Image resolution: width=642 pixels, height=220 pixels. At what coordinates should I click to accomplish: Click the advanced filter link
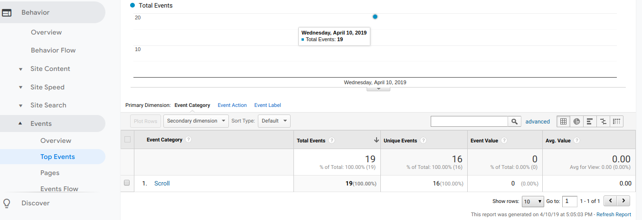coord(538,122)
